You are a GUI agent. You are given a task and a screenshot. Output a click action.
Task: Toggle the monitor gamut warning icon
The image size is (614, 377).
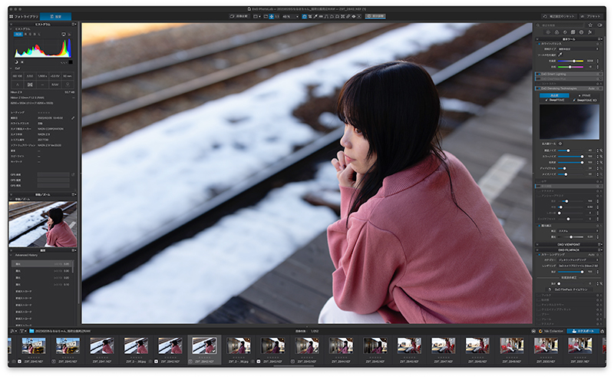tap(64, 35)
